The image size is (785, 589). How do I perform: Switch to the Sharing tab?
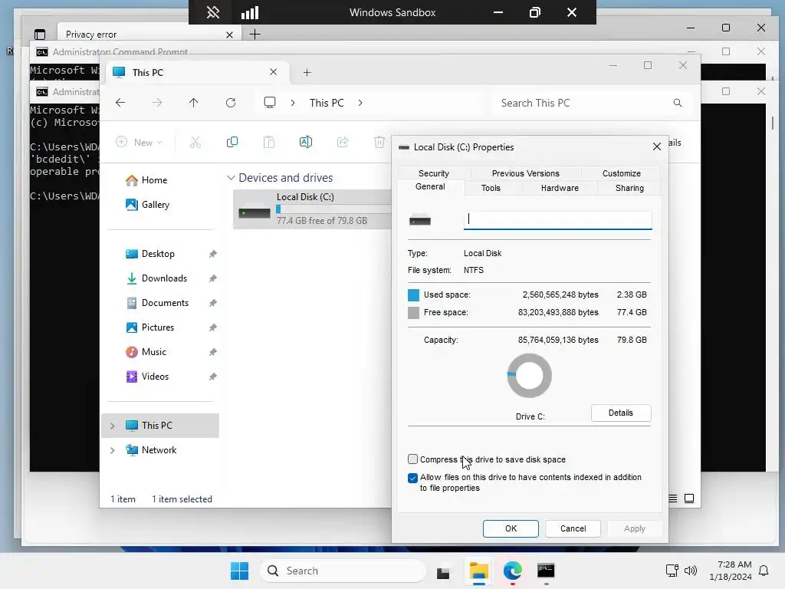pyautogui.click(x=629, y=188)
